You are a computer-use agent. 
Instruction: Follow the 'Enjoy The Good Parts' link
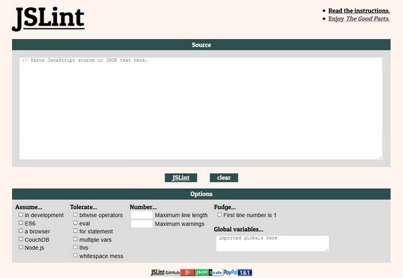tap(359, 19)
